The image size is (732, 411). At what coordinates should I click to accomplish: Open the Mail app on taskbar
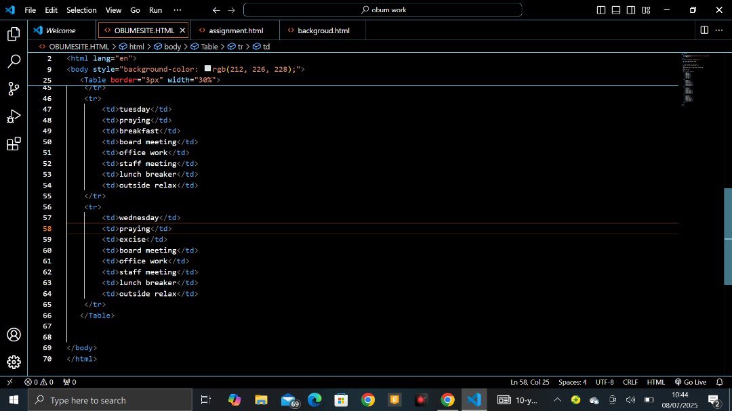289,400
